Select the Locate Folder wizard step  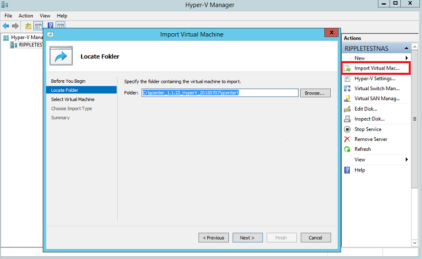click(x=81, y=90)
